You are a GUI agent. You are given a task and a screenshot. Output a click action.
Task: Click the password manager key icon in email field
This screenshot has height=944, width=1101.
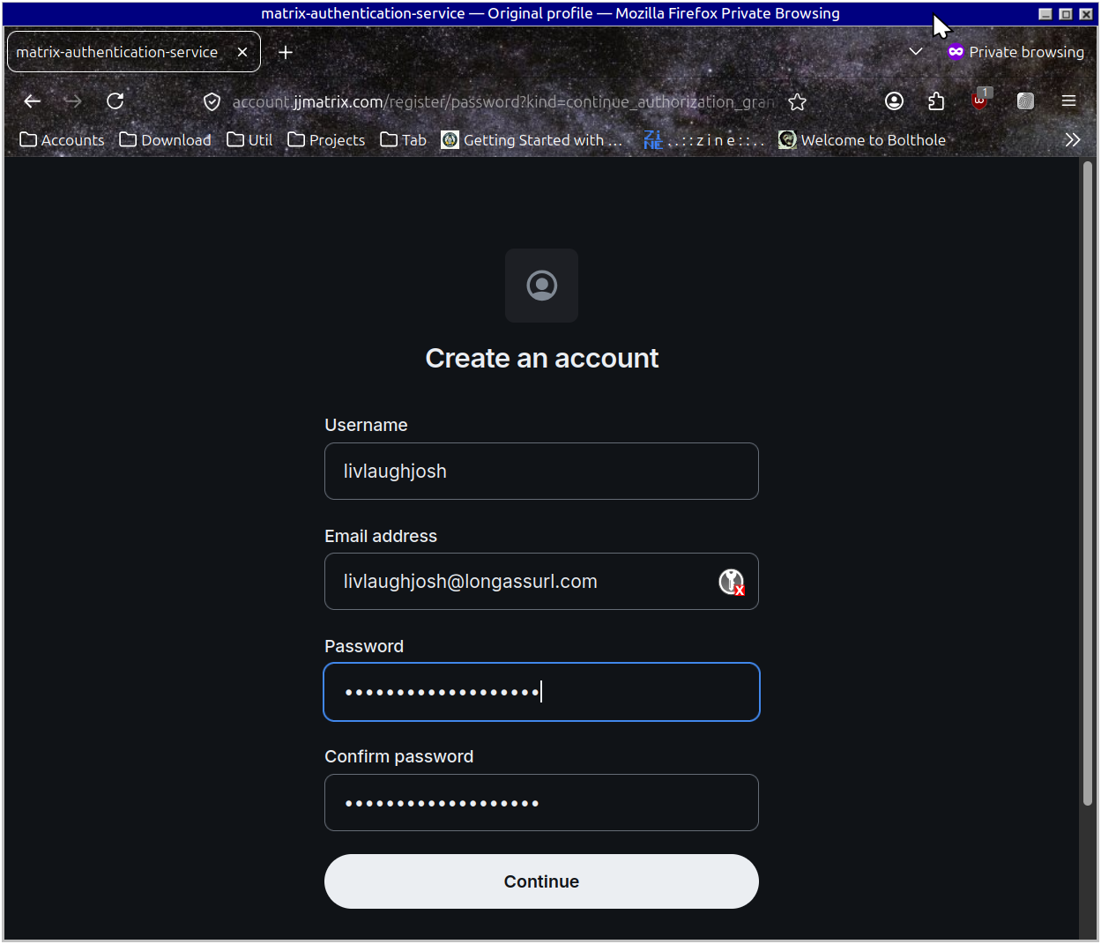pyautogui.click(x=732, y=582)
